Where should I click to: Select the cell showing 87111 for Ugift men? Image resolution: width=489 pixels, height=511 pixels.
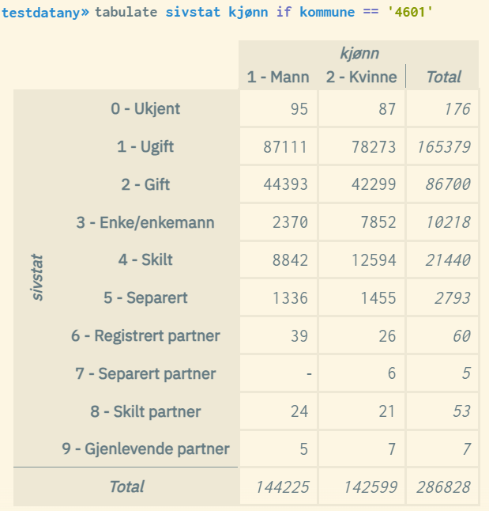coord(285,147)
